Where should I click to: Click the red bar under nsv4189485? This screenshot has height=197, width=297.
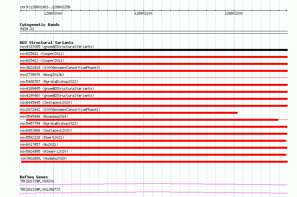pos(154,92)
